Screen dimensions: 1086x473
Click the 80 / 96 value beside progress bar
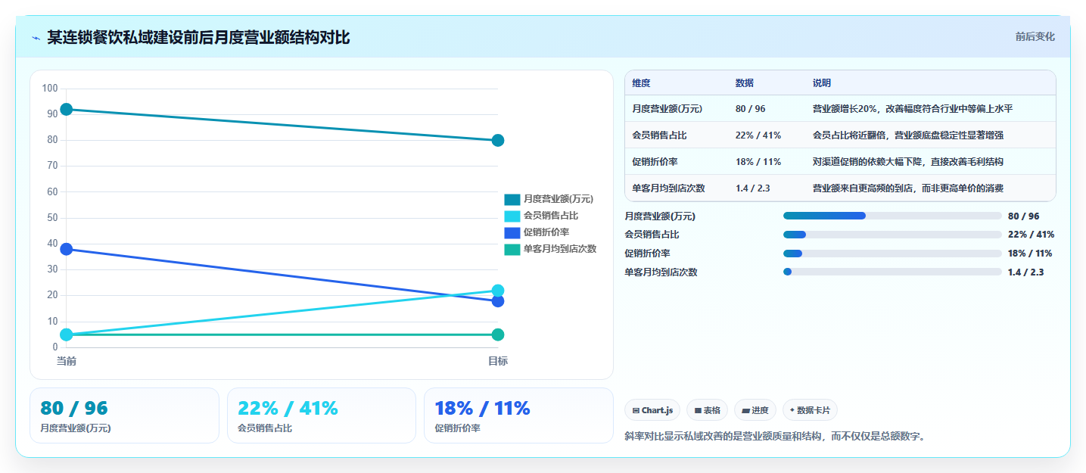tap(1023, 216)
